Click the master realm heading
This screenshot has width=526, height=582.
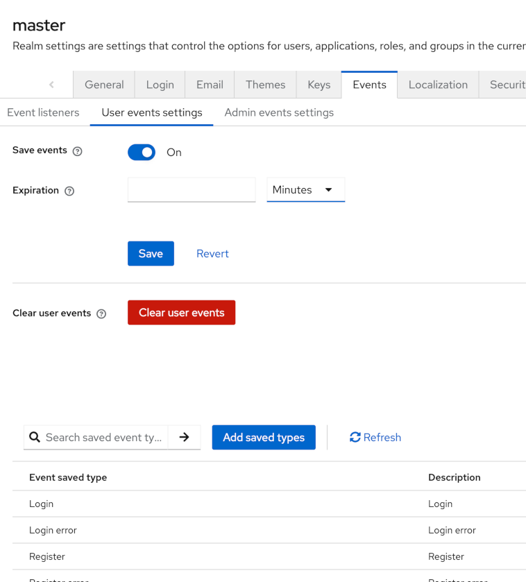[39, 25]
